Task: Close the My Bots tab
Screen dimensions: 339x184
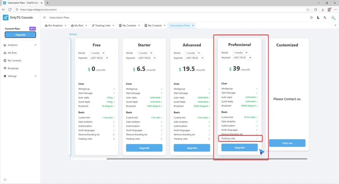Action: 86,26
